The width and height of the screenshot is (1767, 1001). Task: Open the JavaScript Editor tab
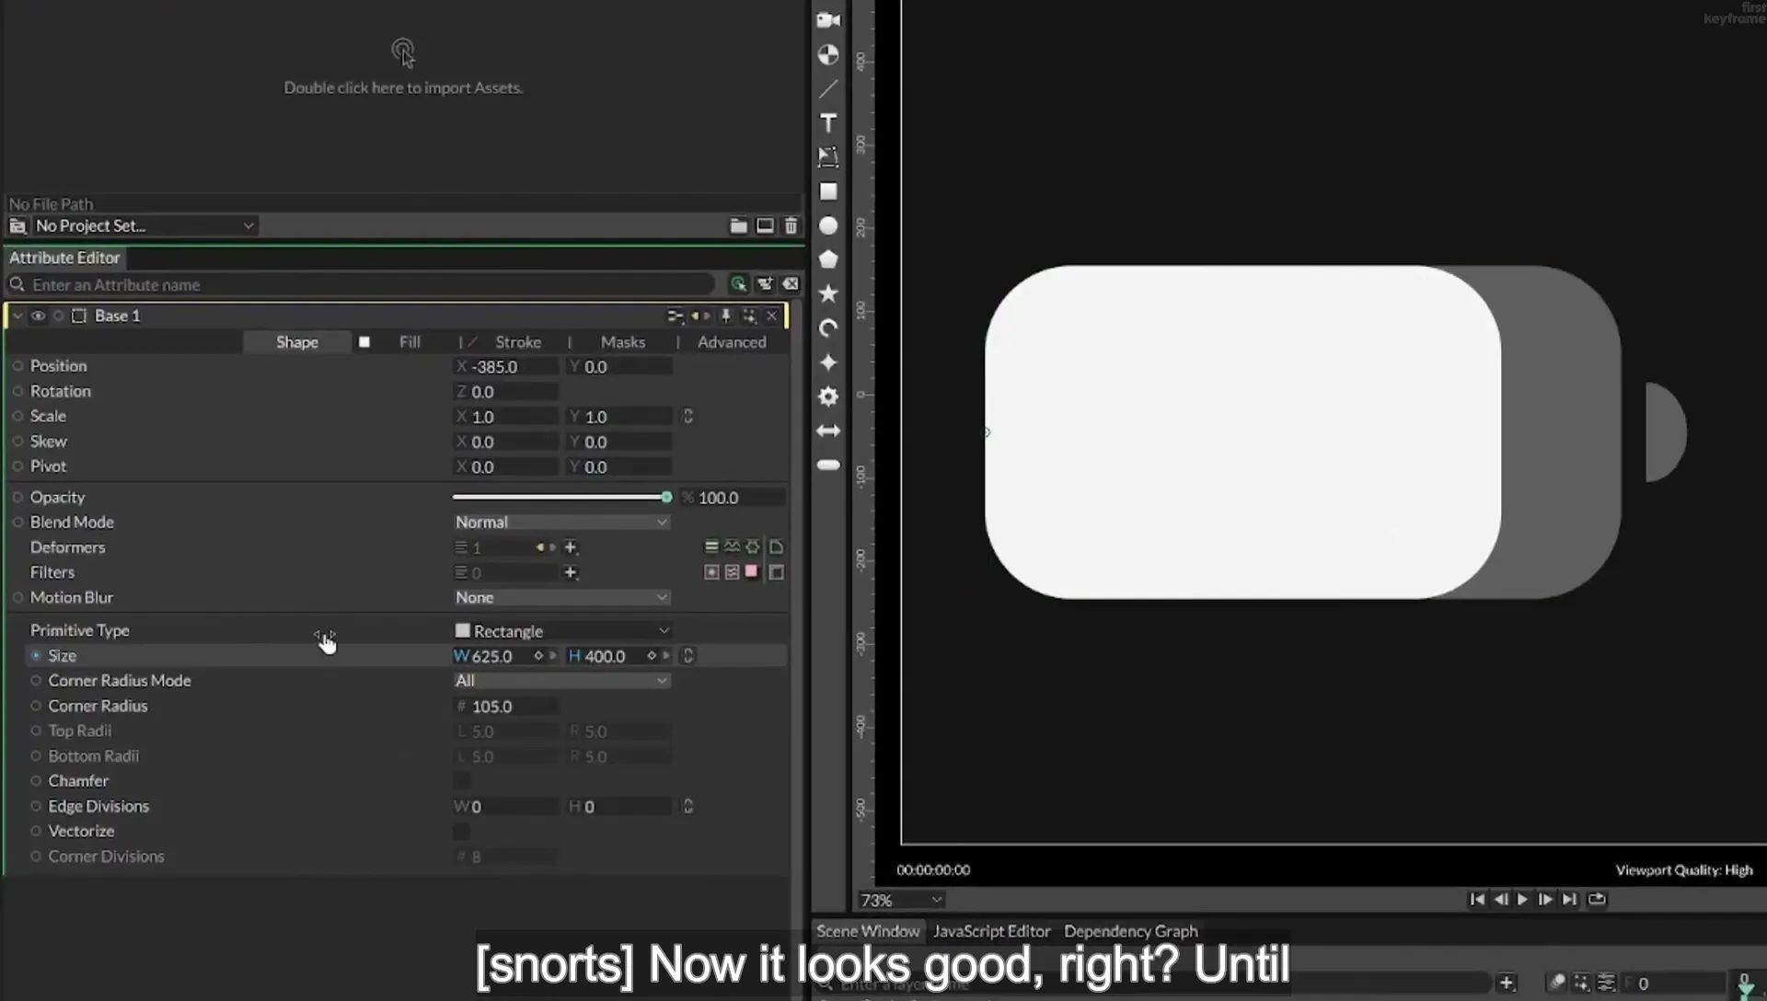click(x=991, y=931)
